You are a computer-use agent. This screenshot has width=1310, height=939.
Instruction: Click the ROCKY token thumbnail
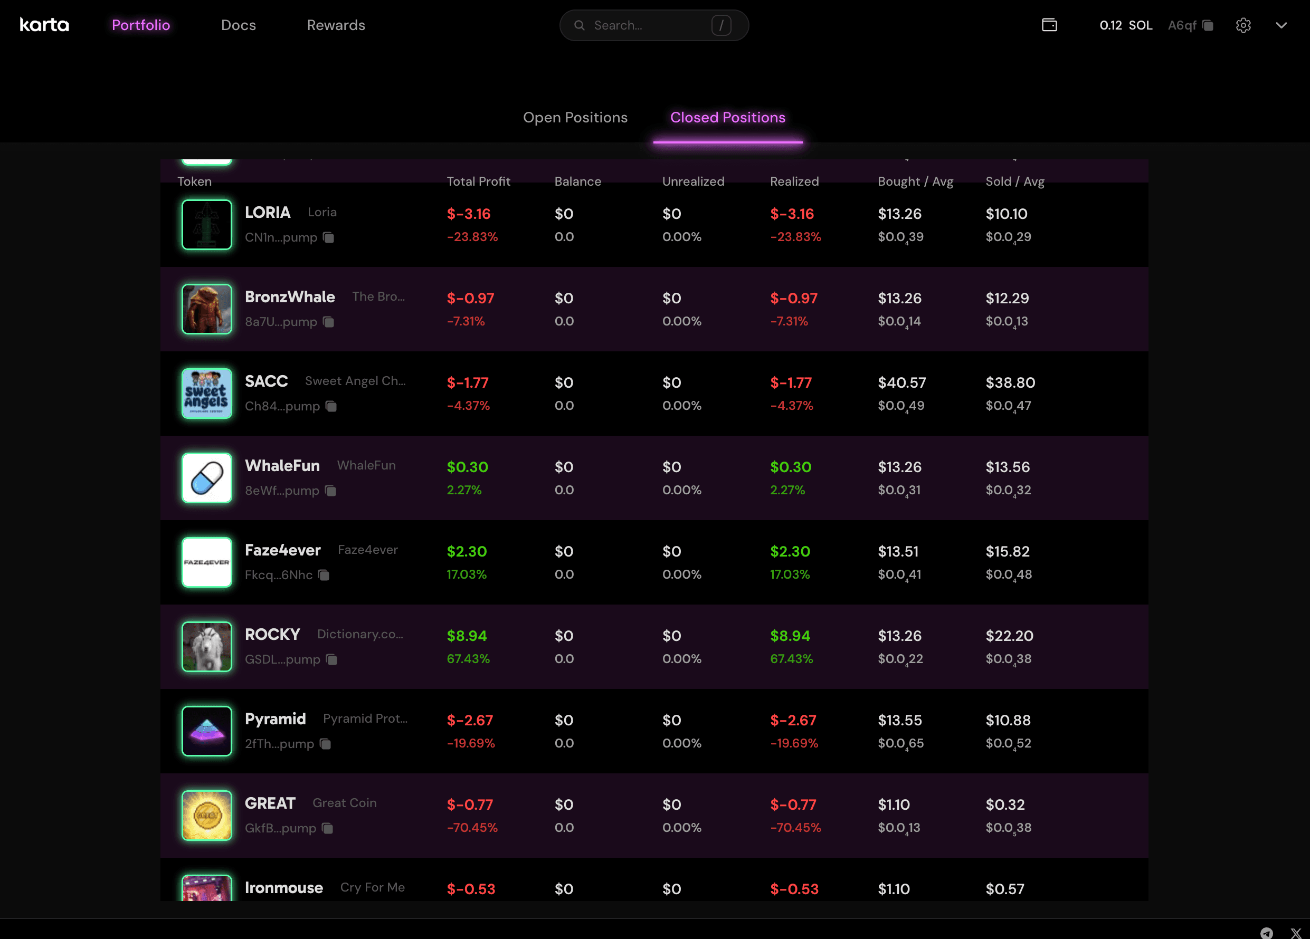207,646
